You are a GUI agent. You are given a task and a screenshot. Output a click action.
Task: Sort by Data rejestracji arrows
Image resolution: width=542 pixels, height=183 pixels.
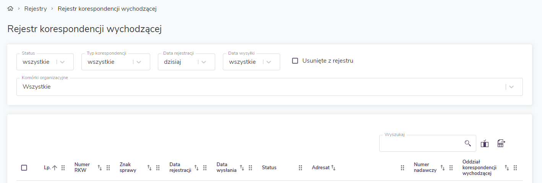(x=196, y=168)
